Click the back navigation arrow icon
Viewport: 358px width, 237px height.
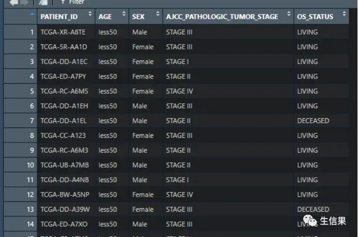pyautogui.click(x=13, y=3)
